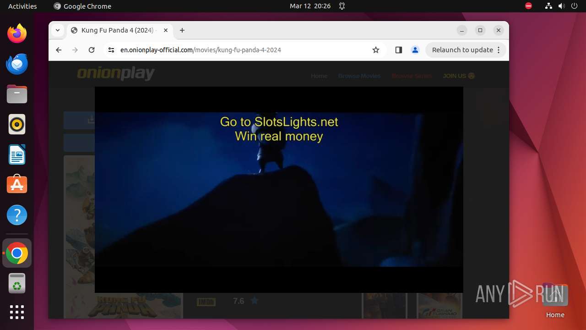This screenshot has width=586, height=330.
Task: Open the Activities overview
Action: pos(22,6)
